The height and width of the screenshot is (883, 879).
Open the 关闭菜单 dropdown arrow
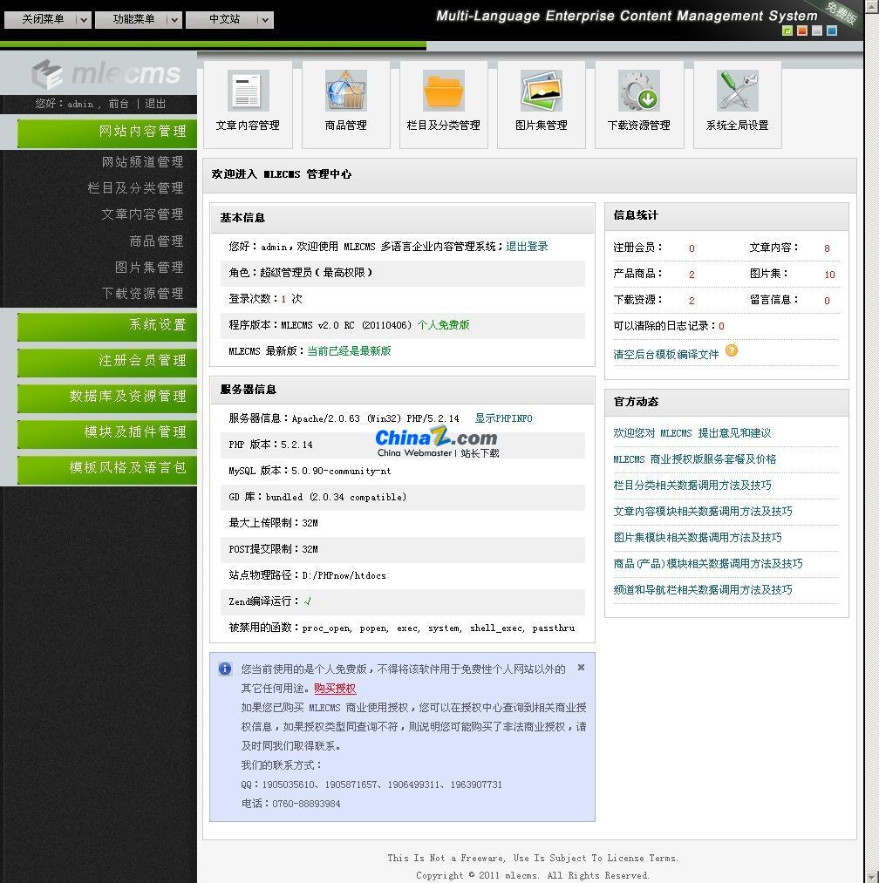click(x=84, y=20)
